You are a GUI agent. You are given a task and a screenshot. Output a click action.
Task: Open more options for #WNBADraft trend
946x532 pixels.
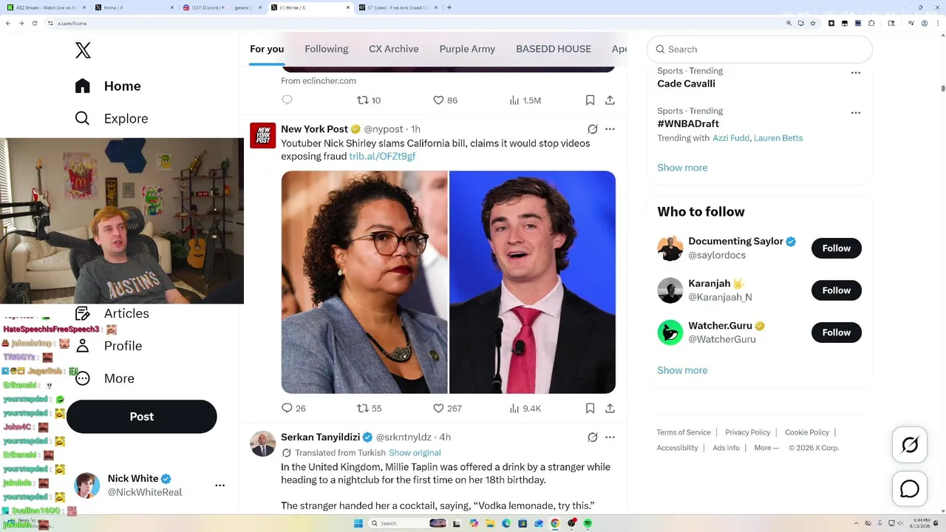(856, 112)
